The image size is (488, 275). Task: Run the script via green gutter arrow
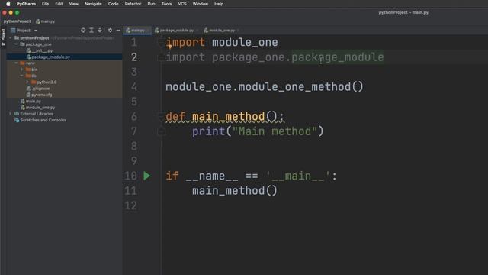coord(146,176)
